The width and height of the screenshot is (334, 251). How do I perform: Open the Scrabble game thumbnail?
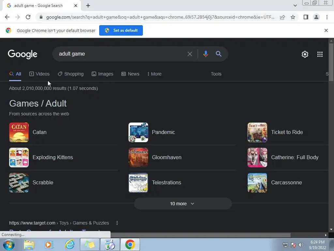coord(19,183)
